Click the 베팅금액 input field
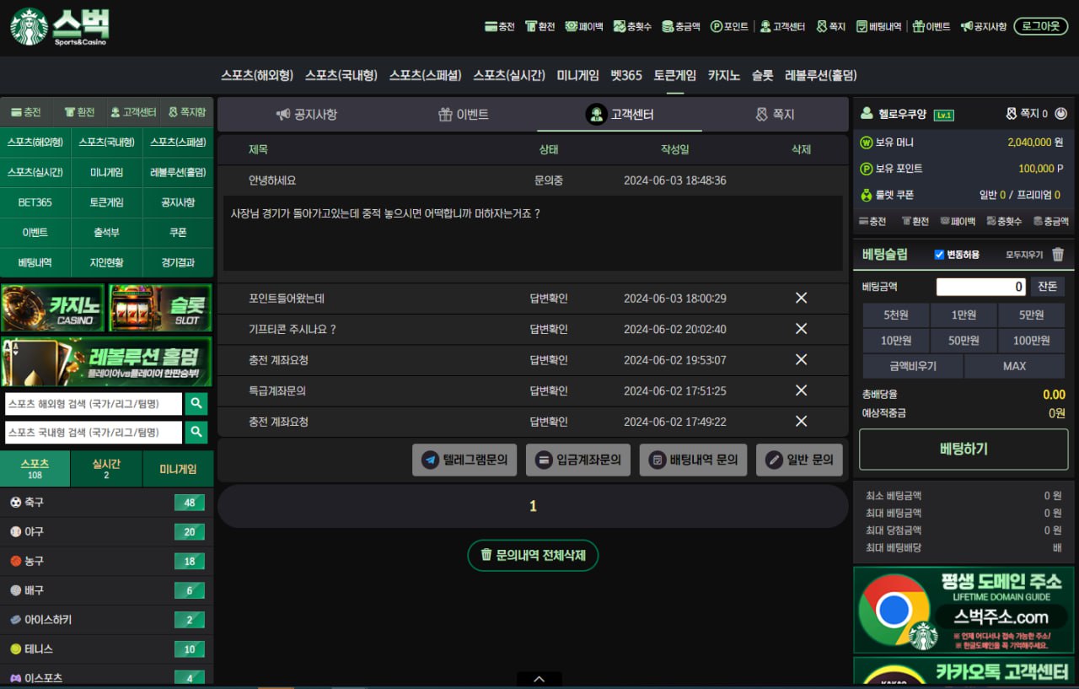 pos(980,287)
